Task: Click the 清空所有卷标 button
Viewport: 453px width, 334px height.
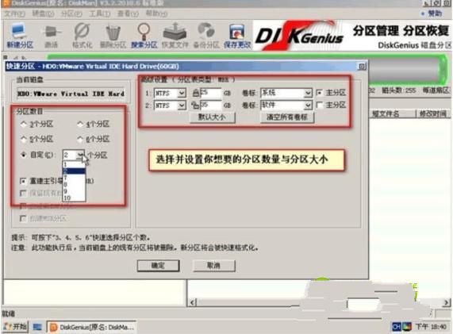Action: pyautogui.click(x=287, y=117)
